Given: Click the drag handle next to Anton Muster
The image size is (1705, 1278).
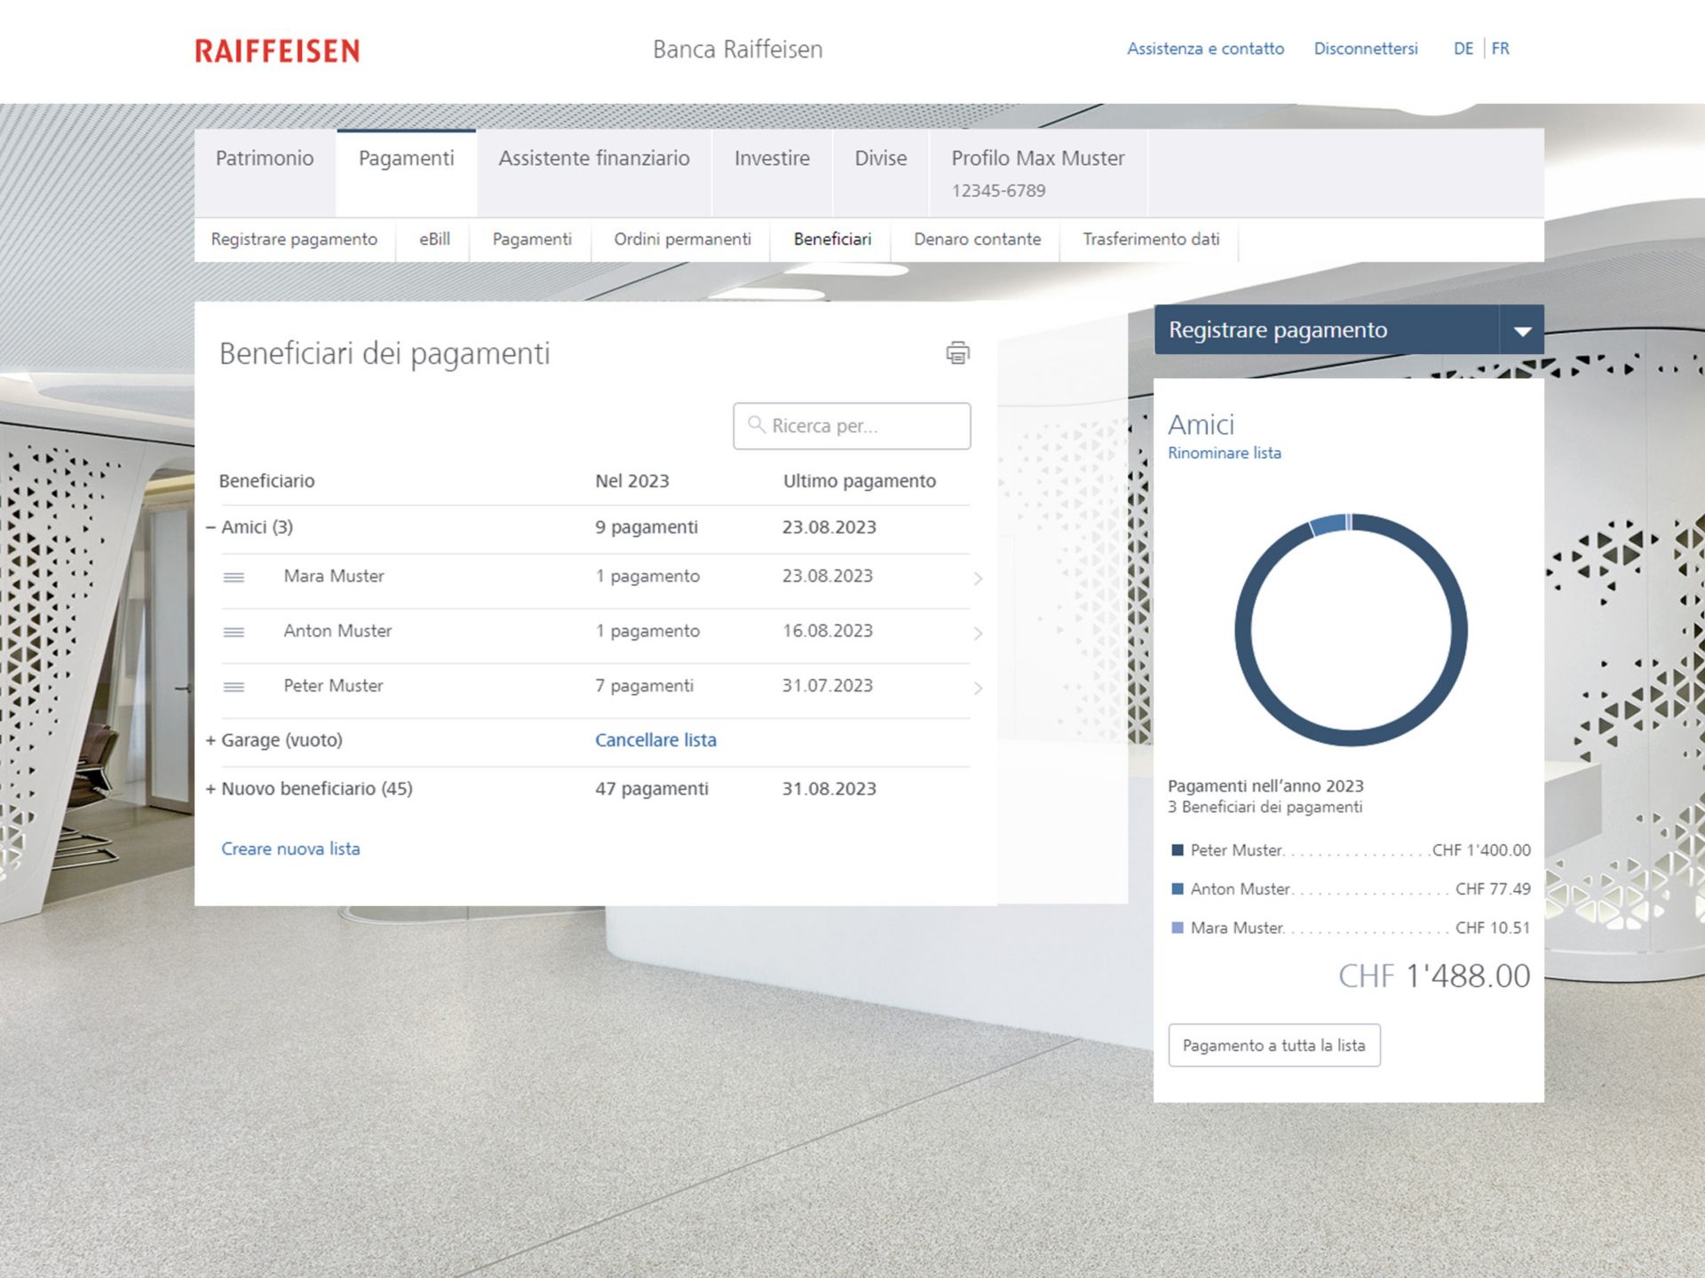Looking at the screenshot, I should tap(234, 633).
